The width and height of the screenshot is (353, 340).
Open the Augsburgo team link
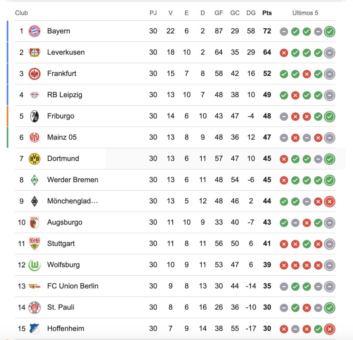(x=64, y=222)
